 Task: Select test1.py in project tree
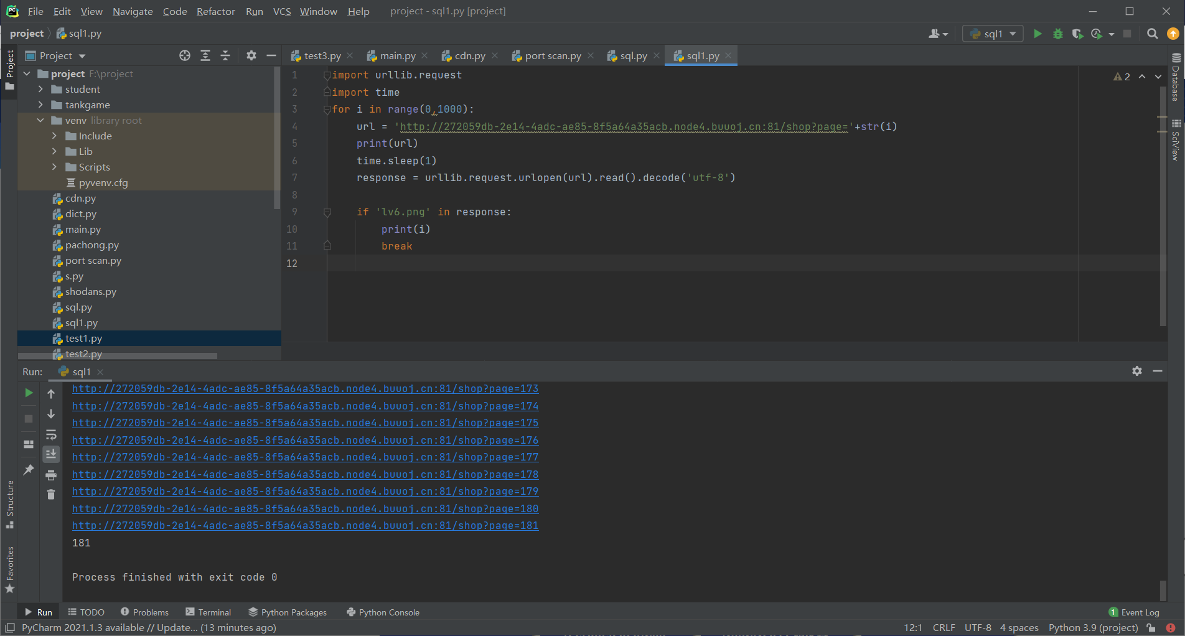pos(83,338)
